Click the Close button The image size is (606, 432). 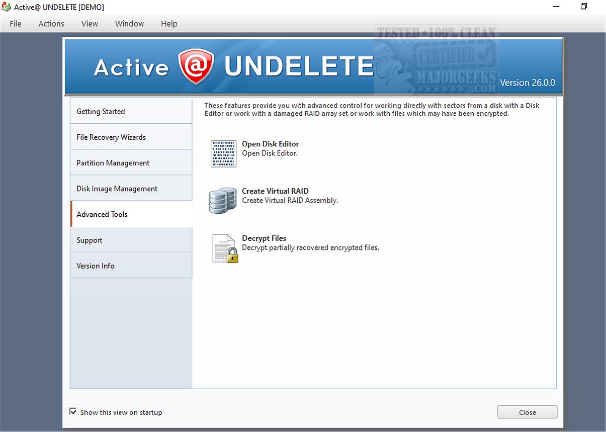click(x=528, y=412)
